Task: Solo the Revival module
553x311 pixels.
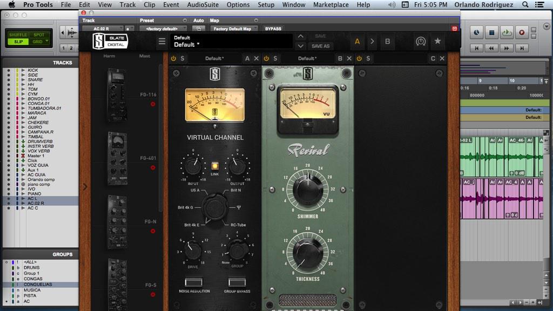Action: 275,58
